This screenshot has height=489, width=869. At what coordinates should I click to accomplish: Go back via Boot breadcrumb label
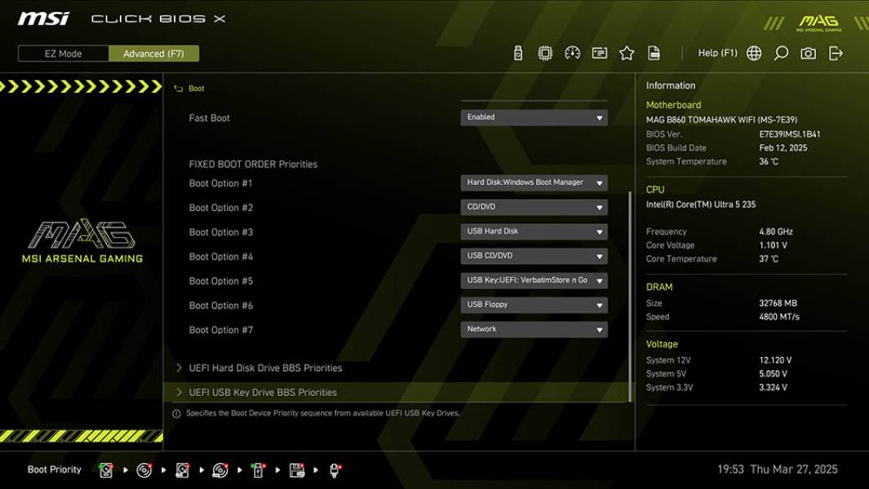click(196, 89)
